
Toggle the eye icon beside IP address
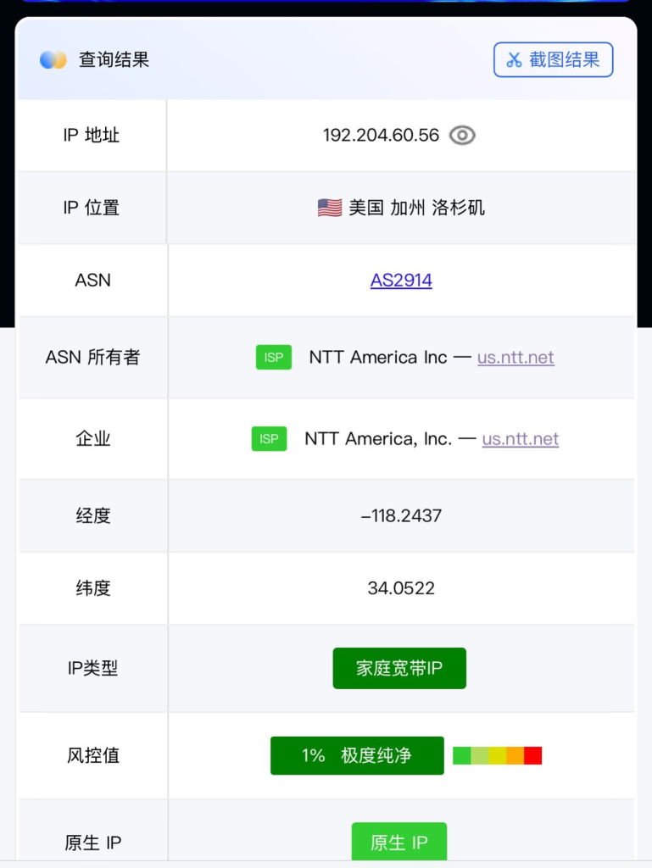click(462, 136)
